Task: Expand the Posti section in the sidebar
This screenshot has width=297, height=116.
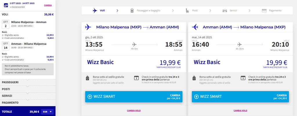Action: [28, 89]
